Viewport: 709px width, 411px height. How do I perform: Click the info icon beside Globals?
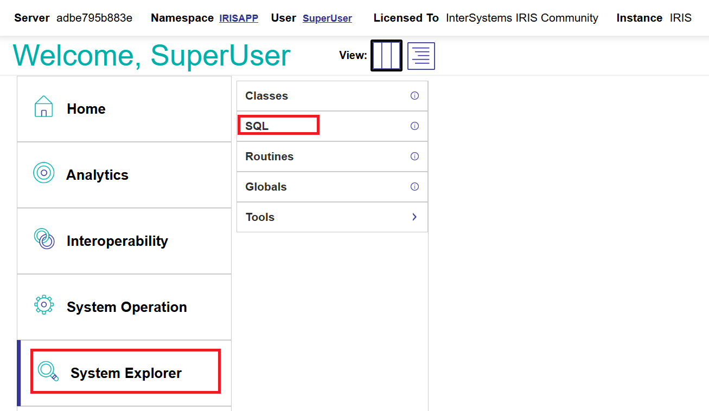[414, 187]
